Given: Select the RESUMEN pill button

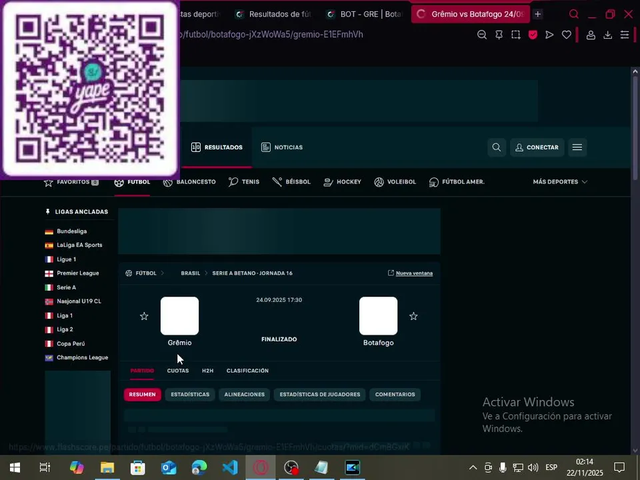Looking at the screenshot, I should click(143, 395).
